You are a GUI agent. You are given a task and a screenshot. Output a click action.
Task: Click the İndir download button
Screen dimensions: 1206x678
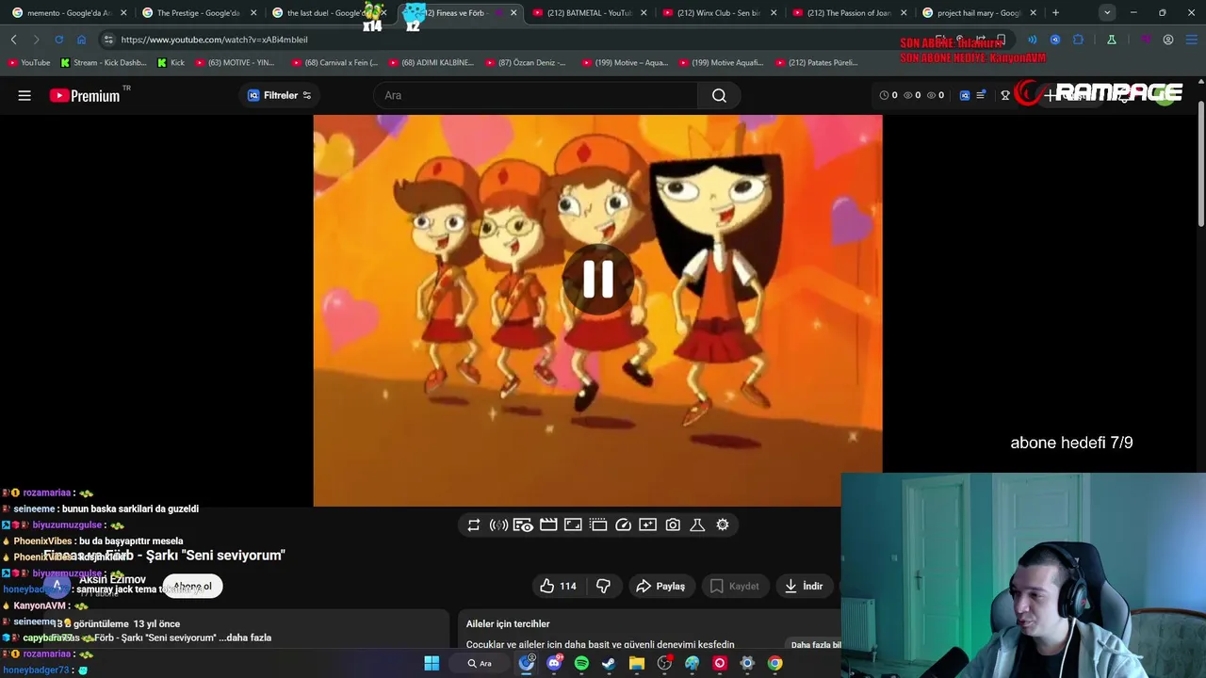tap(804, 586)
